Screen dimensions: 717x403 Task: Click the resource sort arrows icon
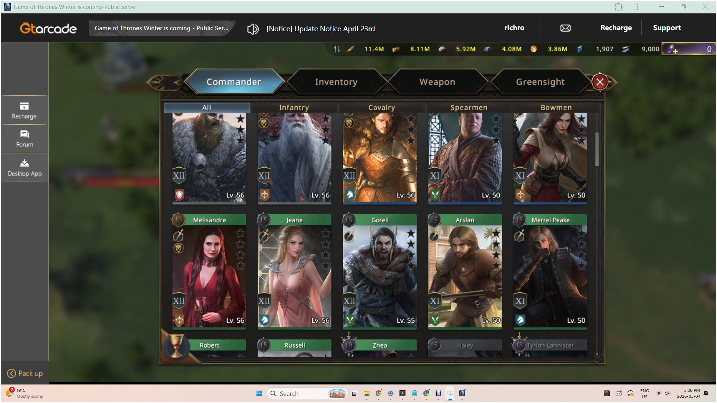point(337,49)
